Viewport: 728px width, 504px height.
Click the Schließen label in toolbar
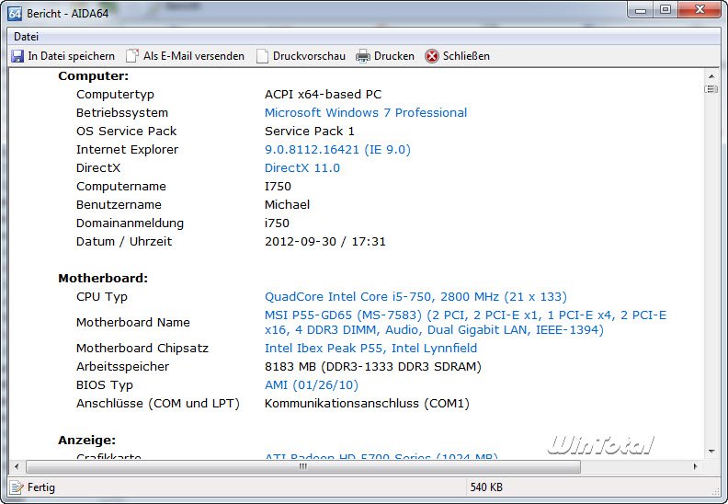coord(466,56)
